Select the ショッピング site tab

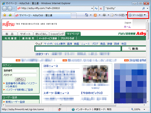point(57,34)
